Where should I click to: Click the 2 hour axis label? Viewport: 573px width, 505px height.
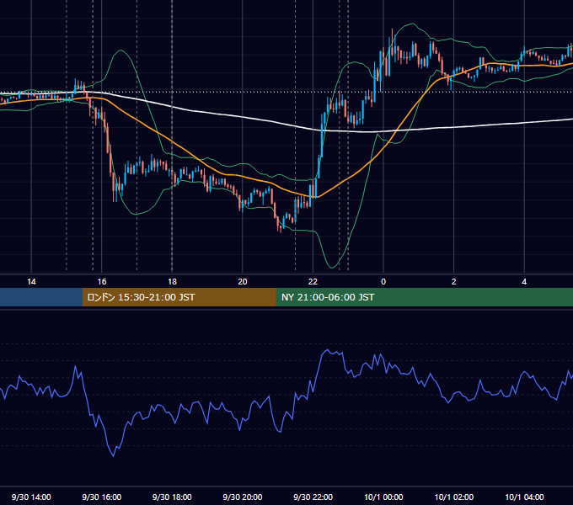coord(454,282)
